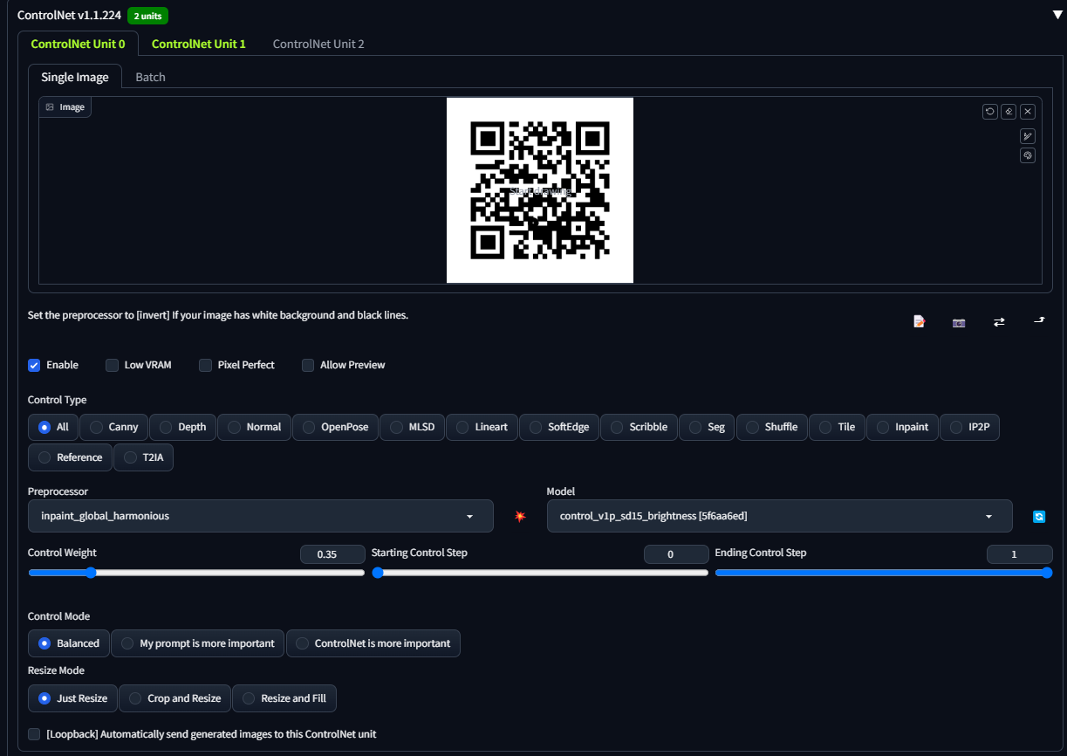Switch to ControlNet Unit 1 tab
1067x756 pixels.
click(x=198, y=43)
